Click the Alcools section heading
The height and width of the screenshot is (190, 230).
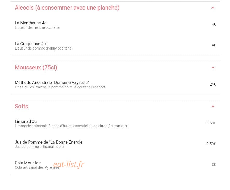click(67, 8)
